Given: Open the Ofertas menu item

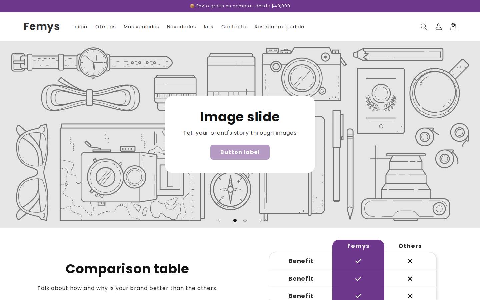Looking at the screenshot, I should (105, 27).
